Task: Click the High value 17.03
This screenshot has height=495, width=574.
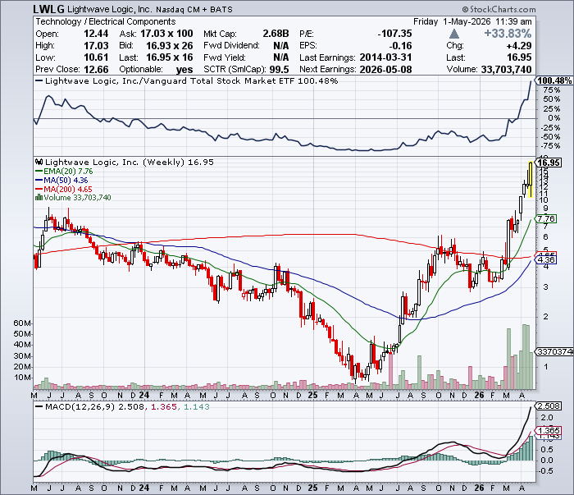Action: (96, 46)
